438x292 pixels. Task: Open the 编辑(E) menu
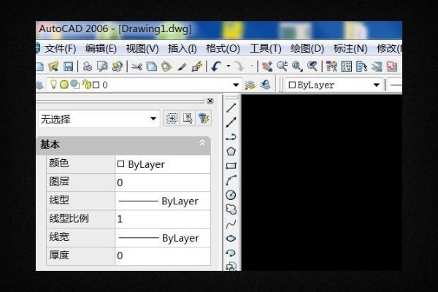point(101,49)
